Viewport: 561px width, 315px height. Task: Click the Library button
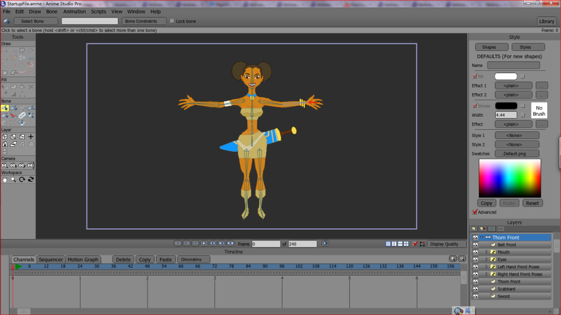pos(546,21)
